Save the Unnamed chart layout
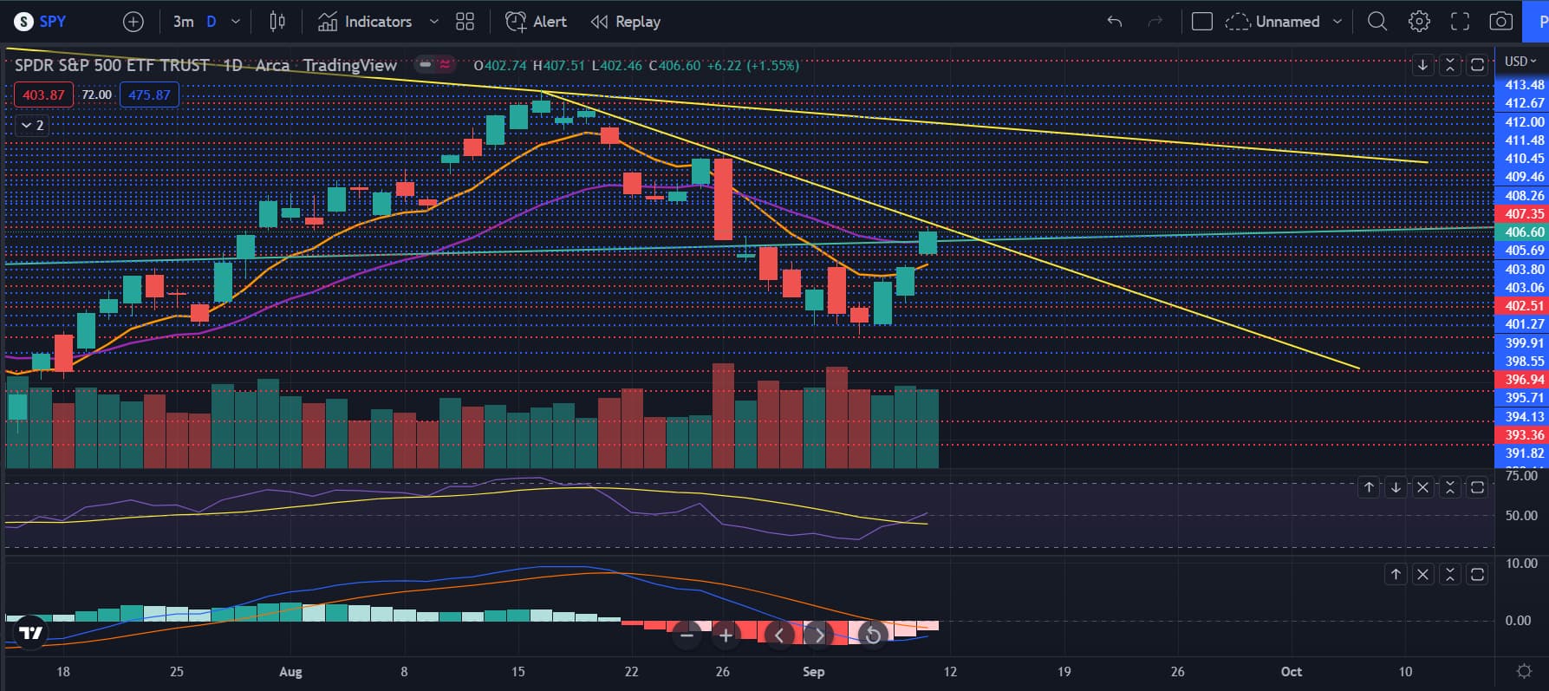This screenshot has height=691, width=1549. click(x=1272, y=22)
